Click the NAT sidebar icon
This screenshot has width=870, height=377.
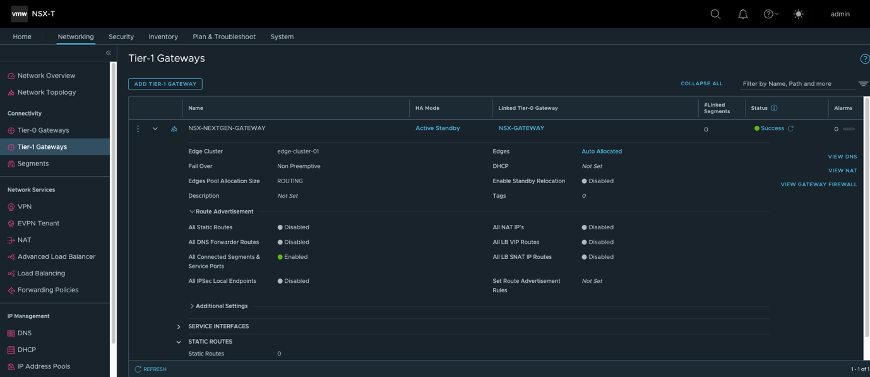11,240
